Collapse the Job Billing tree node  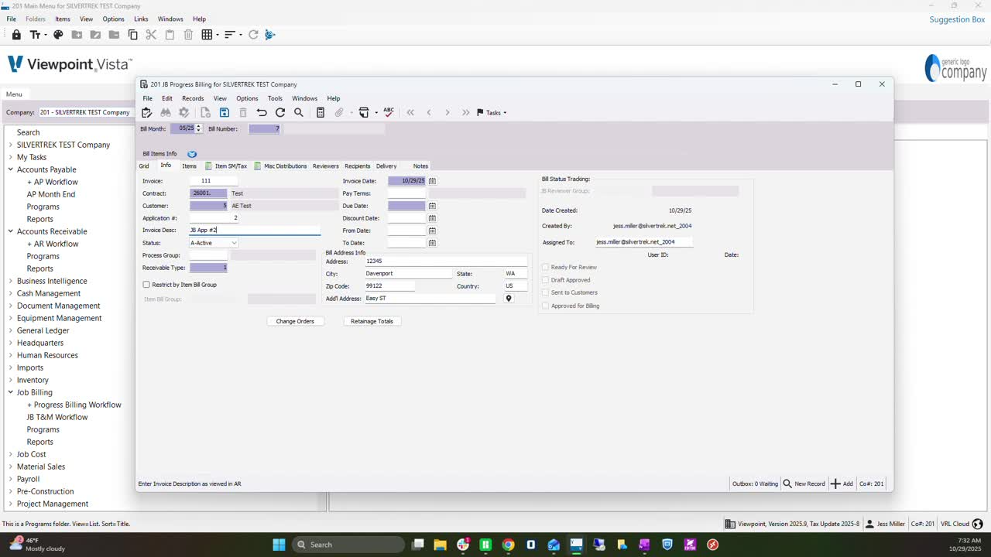tap(11, 392)
